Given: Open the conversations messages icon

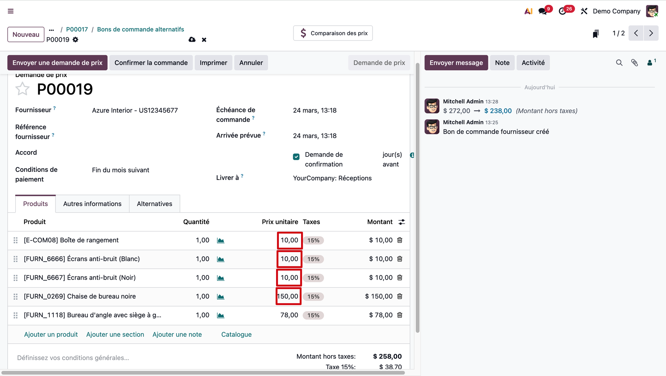Looking at the screenshot, I should [543, 11].
